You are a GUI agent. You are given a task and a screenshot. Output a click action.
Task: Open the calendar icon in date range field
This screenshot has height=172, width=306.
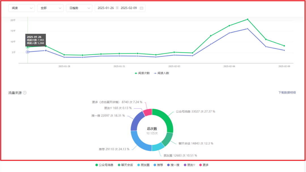[x=142, y=8]
